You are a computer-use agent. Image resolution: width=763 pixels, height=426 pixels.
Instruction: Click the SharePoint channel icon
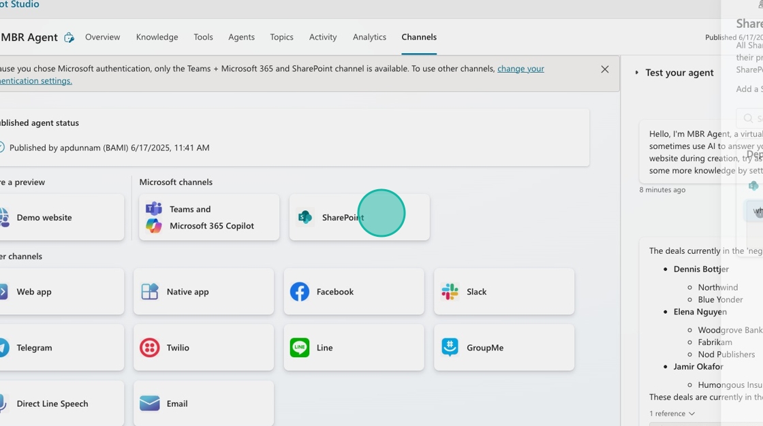coord(305,217)
